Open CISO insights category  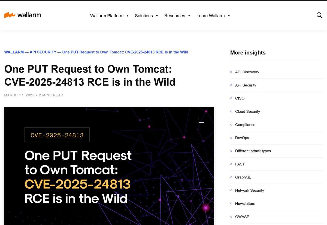tap(240, 98)
